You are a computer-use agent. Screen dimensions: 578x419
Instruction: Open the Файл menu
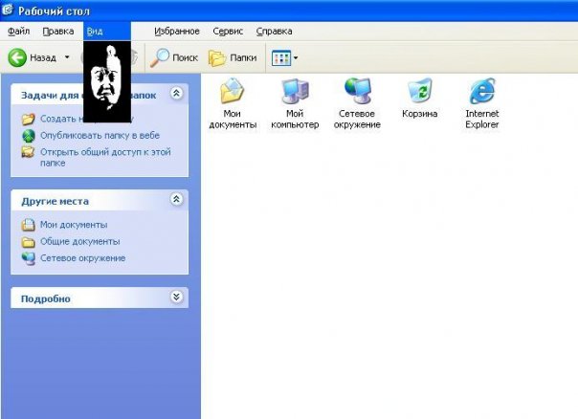pyautogui.click(x=19, y=32)
